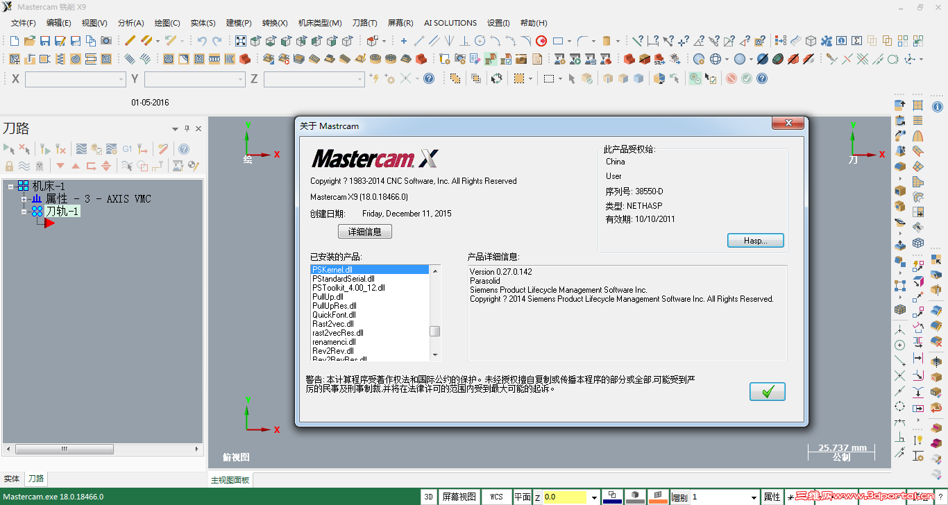Undo the last action with the undo arrow
Screen dimensions: 948x505
click(202, 41)
